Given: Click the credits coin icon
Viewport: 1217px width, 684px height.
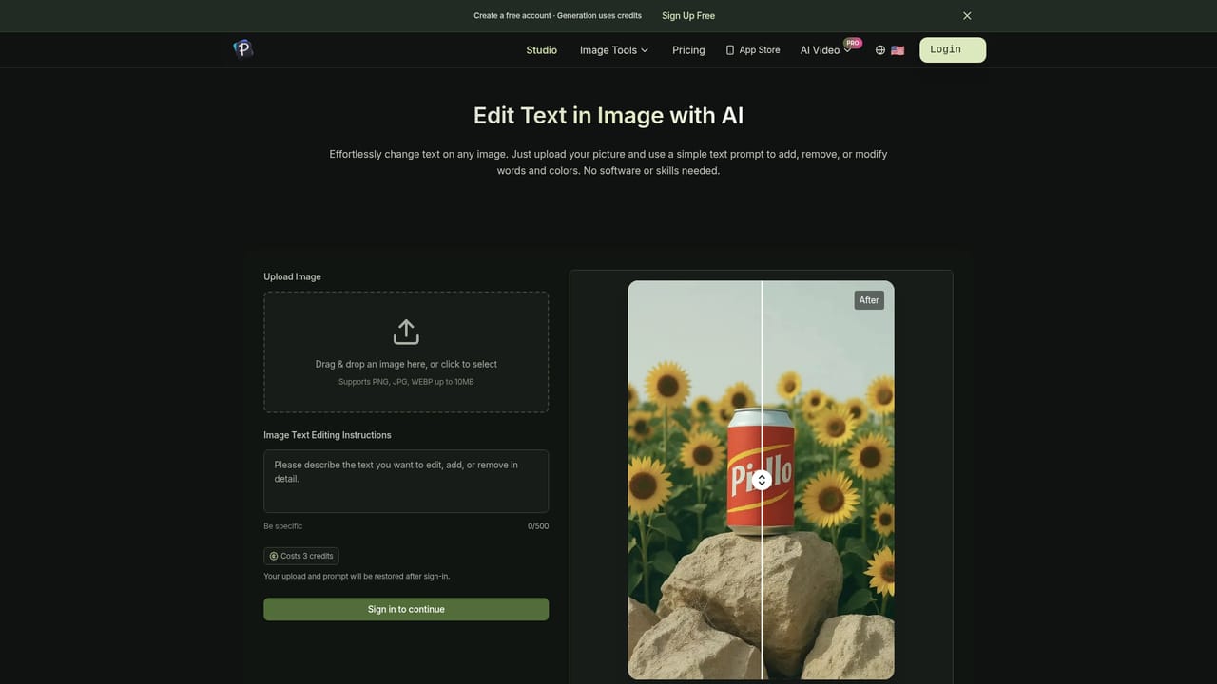Looking at the screenshot, I should point(274,556).
